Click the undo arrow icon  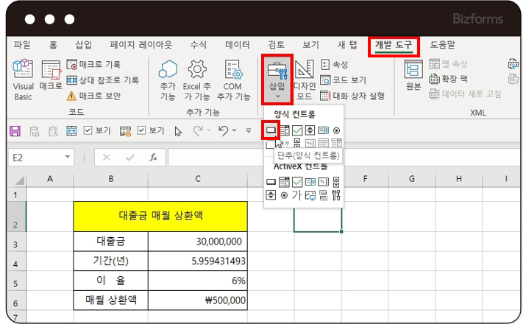pyautogui.click(x=223, y=130)
